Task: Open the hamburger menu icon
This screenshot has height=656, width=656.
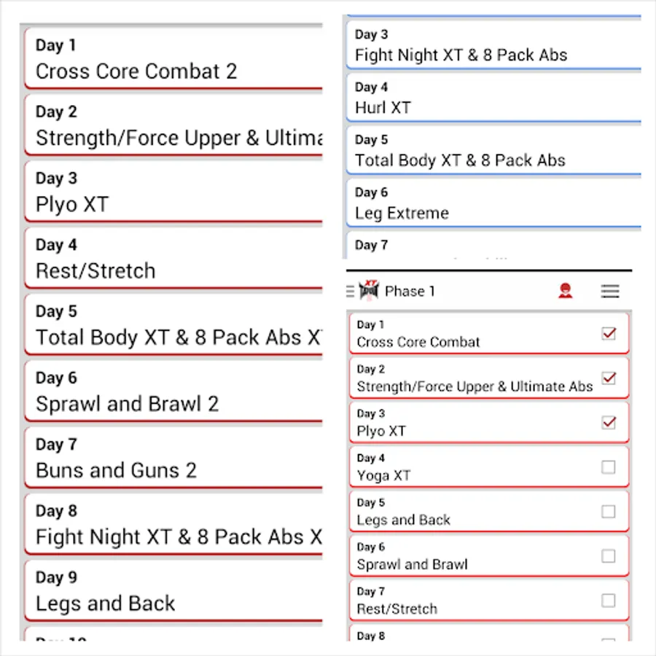Action: [x=610, y=291]
